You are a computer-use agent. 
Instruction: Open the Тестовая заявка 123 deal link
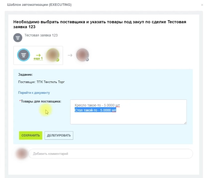[x=41, y=35]
